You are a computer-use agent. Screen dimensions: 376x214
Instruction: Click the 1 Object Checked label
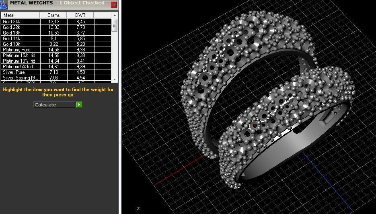point(82,3)
